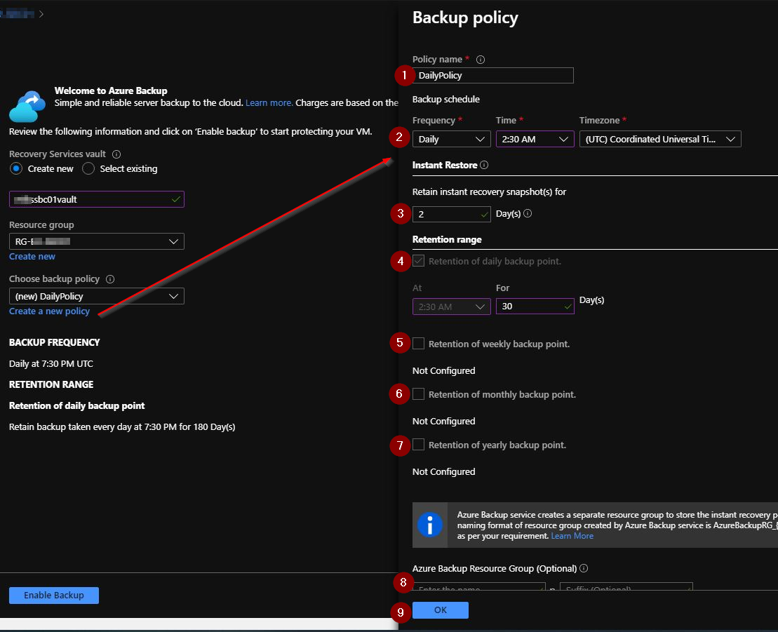Click into the Policy name text field
Image resolution: width=778 pixels, height=632 pixels.
(493, 76)
